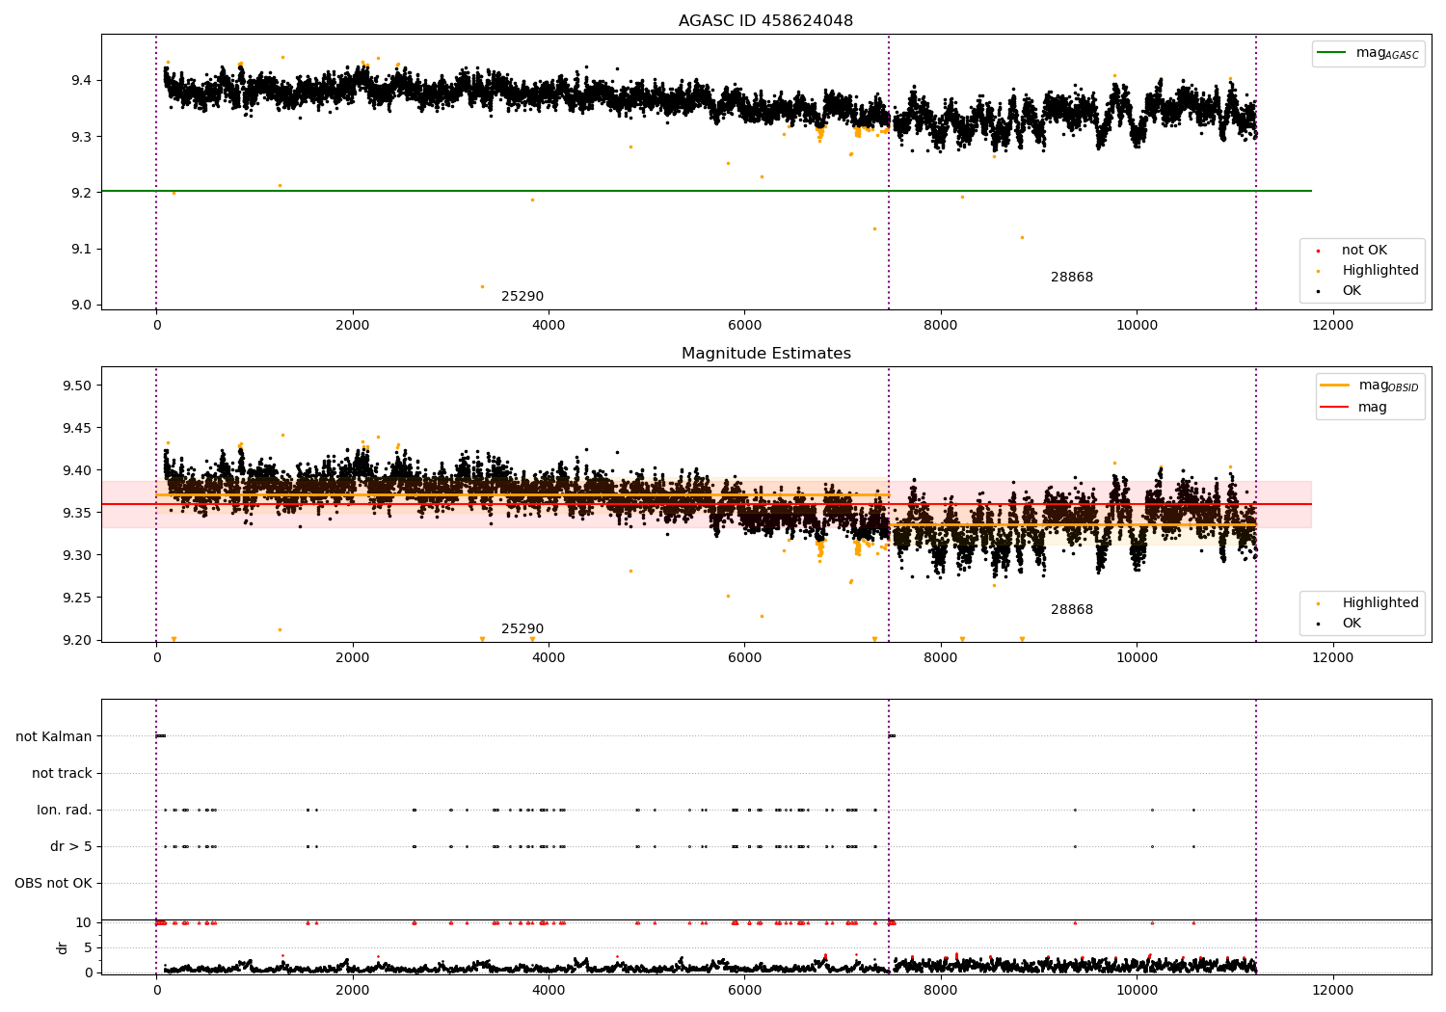The width and height of the screenshot is (1446, 1012).
Task: Select "Highlighted" in Magnitude Estimates legend
Action: pos(1380,603)
